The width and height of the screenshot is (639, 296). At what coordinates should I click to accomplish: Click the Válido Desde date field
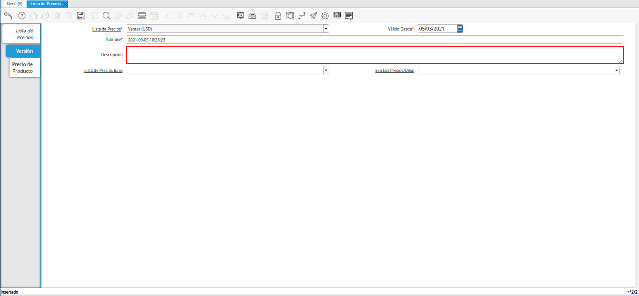[437, 29]
